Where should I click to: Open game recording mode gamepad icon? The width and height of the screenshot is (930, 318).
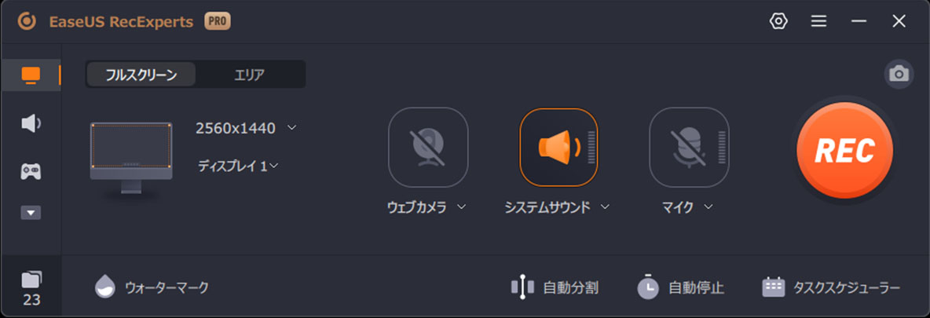[x=31, y=171]
